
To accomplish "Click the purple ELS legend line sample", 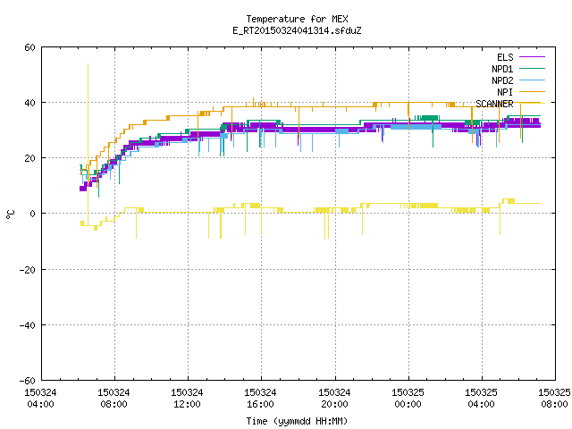I will (x=532, y=57).
